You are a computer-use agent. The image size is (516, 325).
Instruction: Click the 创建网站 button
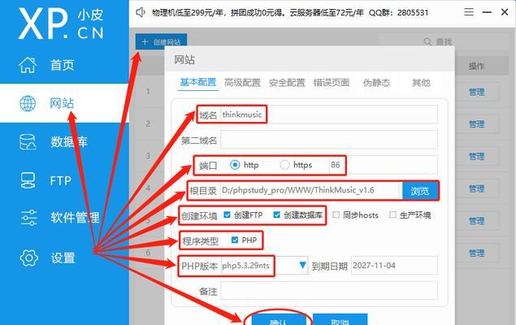(161, 41)
